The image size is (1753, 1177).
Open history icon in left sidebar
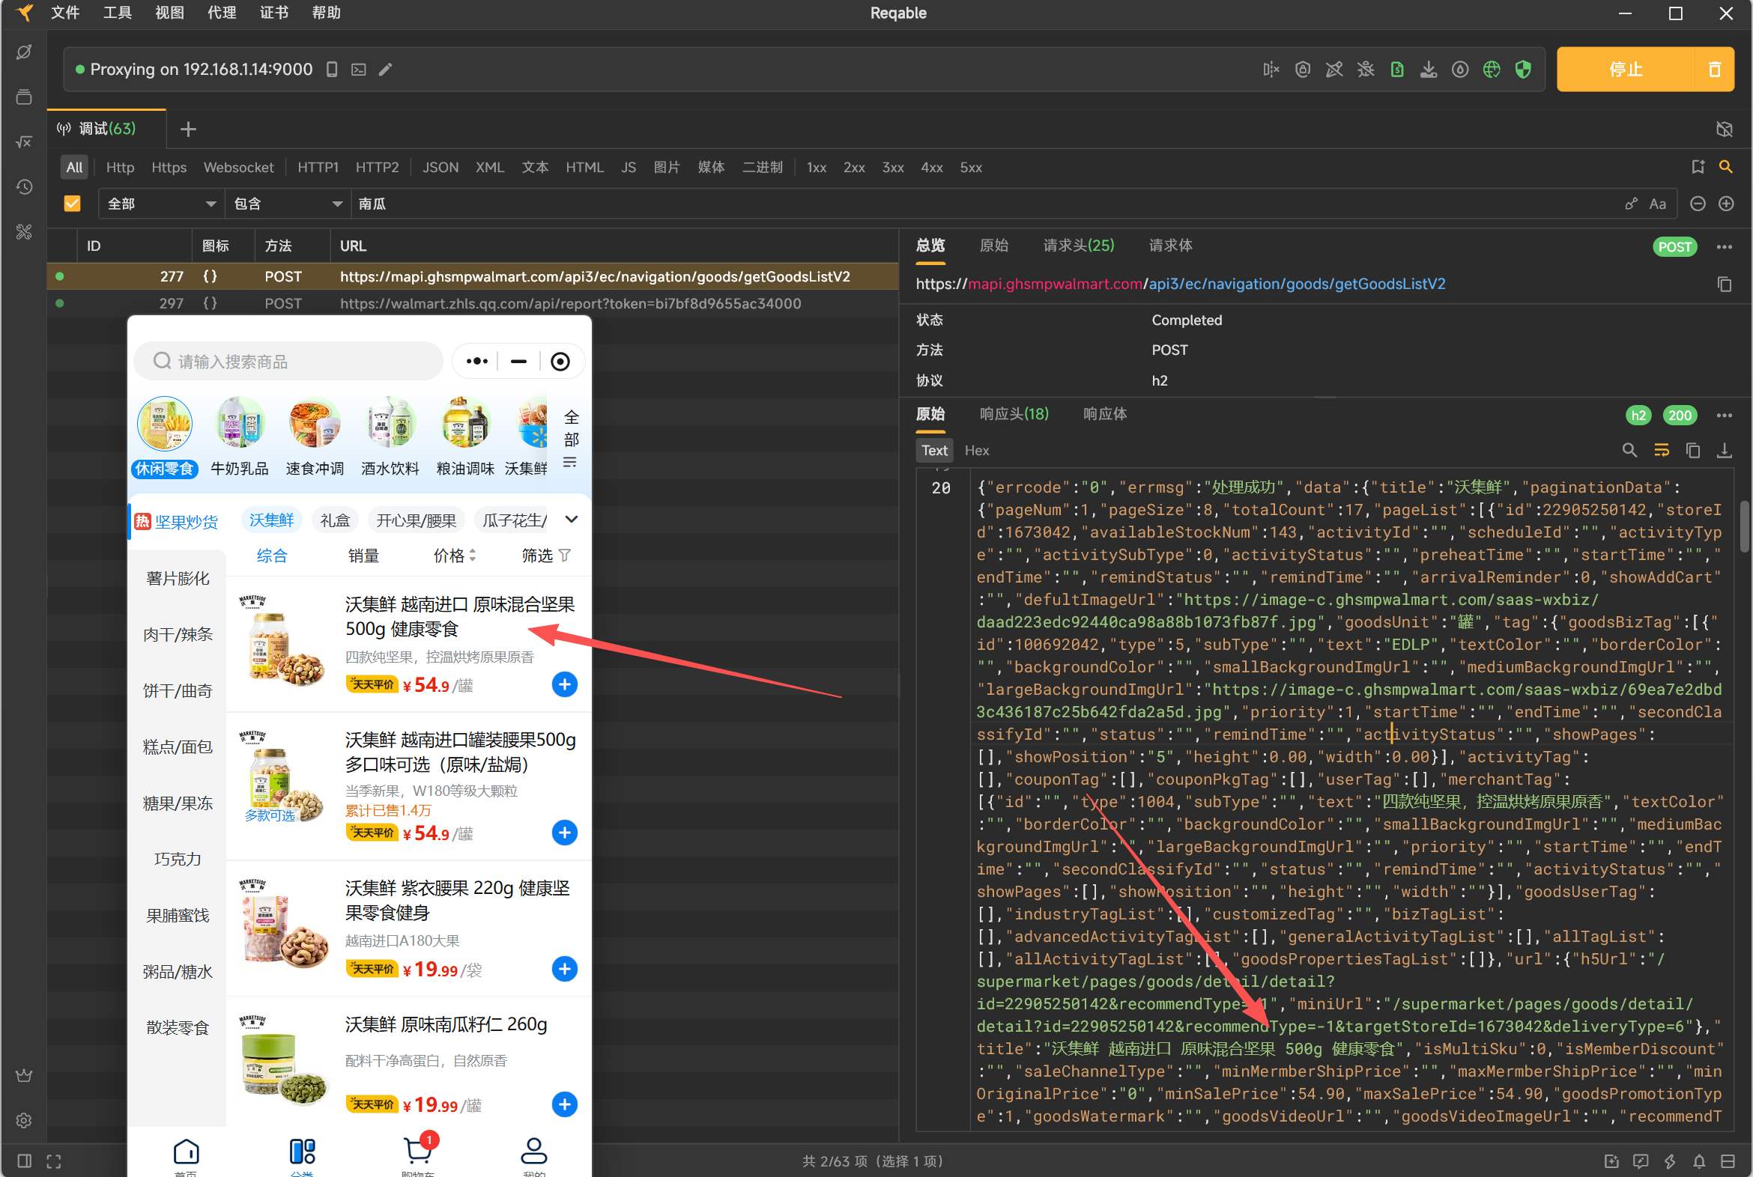[x=24, y=187]
